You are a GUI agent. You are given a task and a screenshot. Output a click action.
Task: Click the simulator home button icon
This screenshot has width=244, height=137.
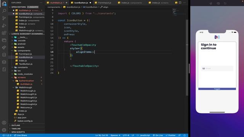point(211,3)
